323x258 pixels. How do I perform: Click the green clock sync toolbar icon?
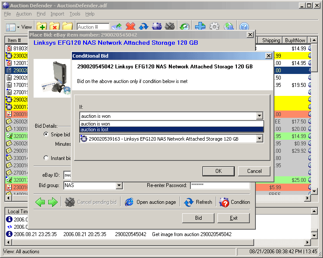click(185, 27)
